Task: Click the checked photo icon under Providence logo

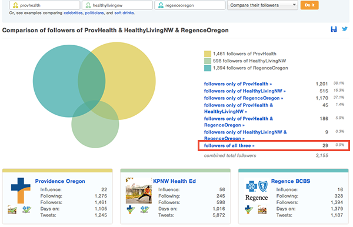Action: (x=12, y=210)
